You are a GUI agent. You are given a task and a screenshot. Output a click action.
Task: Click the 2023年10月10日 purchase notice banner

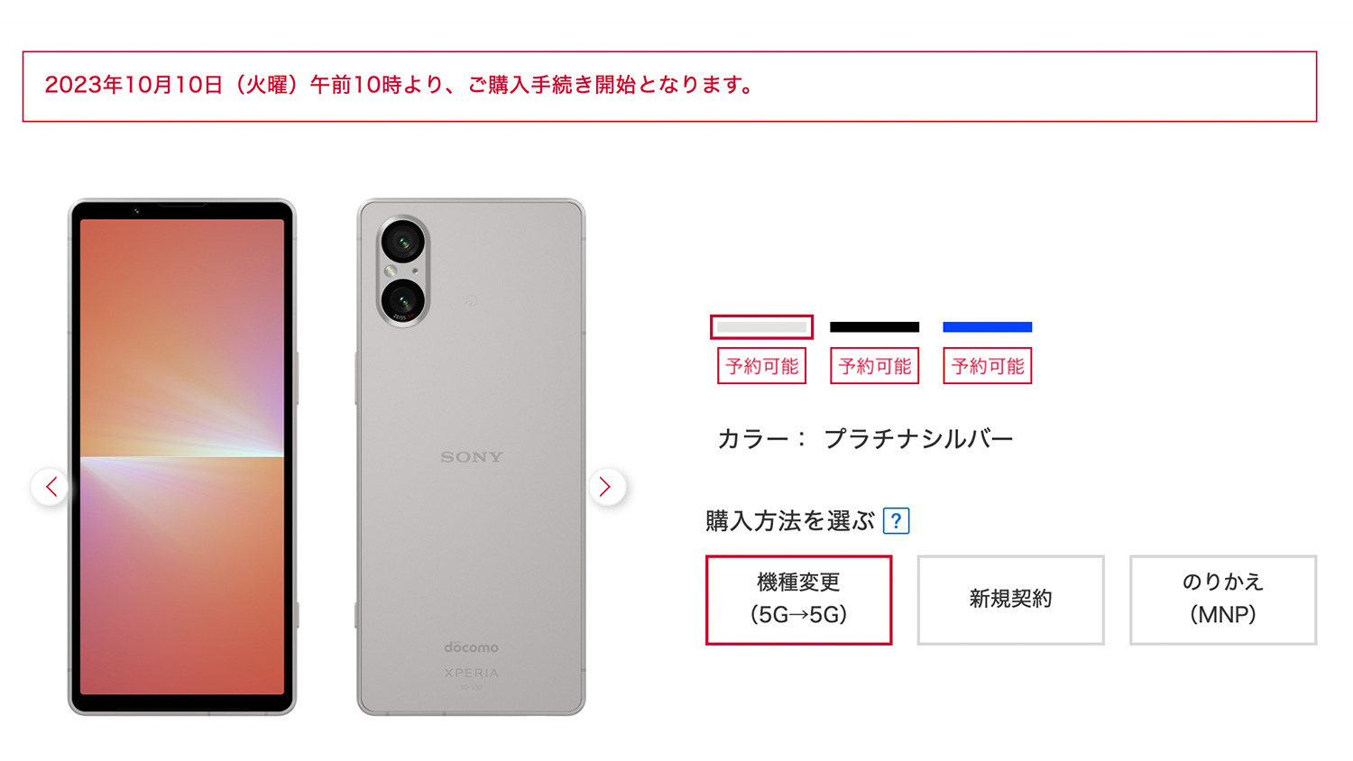point(669,87)
